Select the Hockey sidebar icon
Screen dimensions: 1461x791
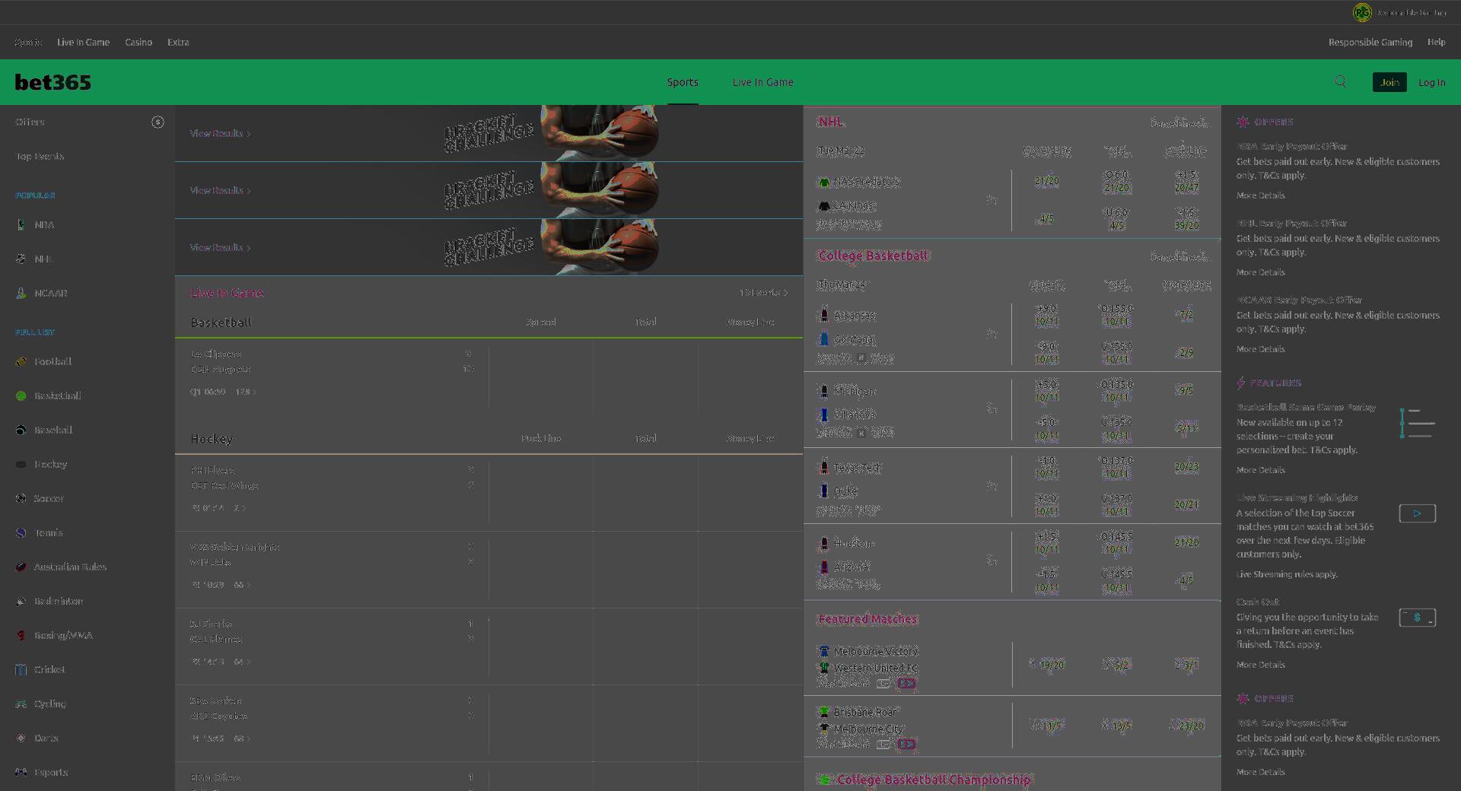point(21,464)
